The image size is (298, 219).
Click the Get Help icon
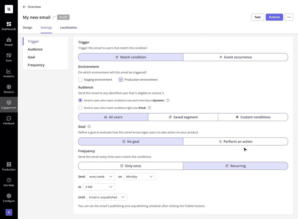coord(8,182)
